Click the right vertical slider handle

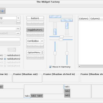coord(67,53)
